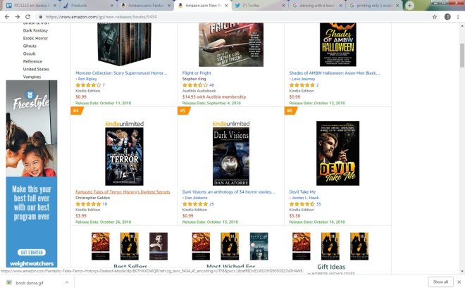
Task: Click Show all downloads button
Action: (440, 282)
